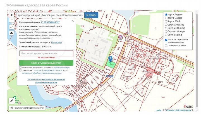This screenshot has width=201, height=115.
Task: Select the Карта Google radio option
Action: [x=166, y=18]
